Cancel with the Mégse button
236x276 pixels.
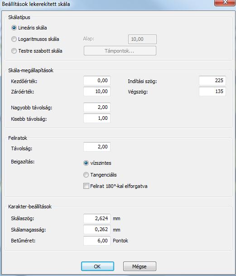point(140,266)
